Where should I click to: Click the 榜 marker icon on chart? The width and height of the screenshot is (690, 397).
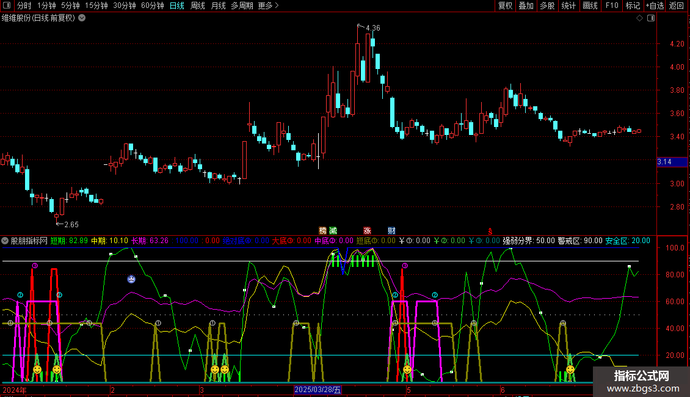(323, 231)
